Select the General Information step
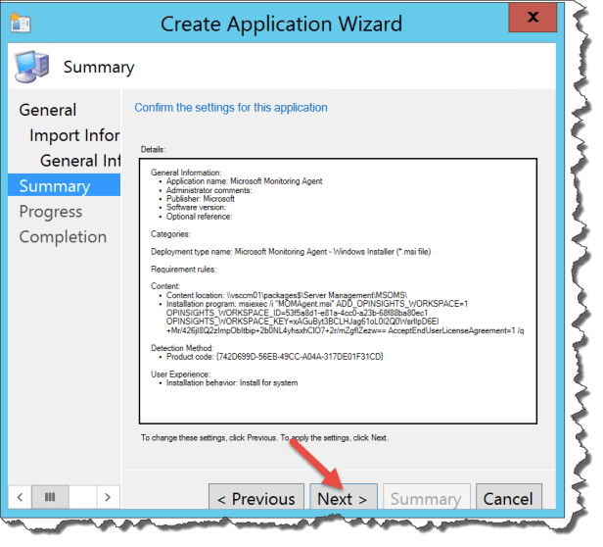The image size is (603, 547). tap(80, 161)
